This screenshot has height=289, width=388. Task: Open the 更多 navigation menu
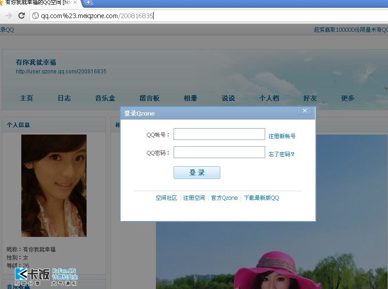(x=348, y=98)
